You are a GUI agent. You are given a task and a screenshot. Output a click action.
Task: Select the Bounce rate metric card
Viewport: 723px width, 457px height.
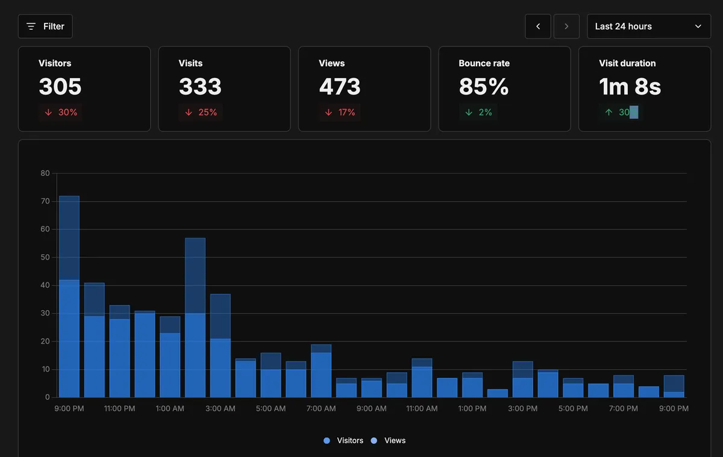[x=504, y=89]
